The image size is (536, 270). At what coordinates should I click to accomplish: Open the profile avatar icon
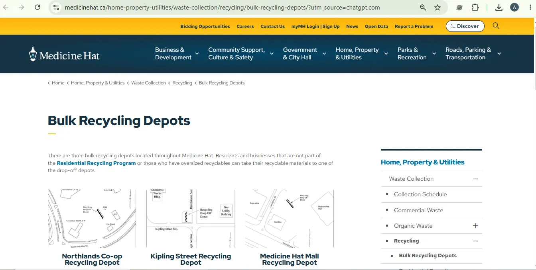[x=514, y=7]
